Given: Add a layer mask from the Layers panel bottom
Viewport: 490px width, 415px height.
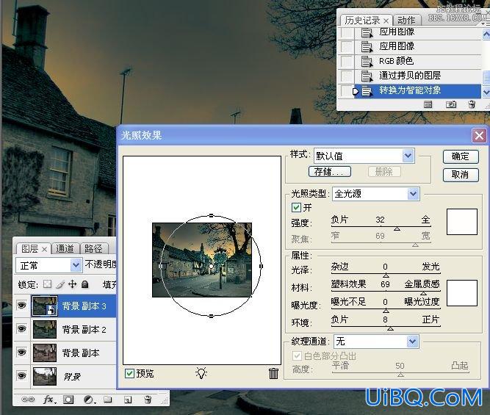Looking at the screenshot, I should [68, 399].
